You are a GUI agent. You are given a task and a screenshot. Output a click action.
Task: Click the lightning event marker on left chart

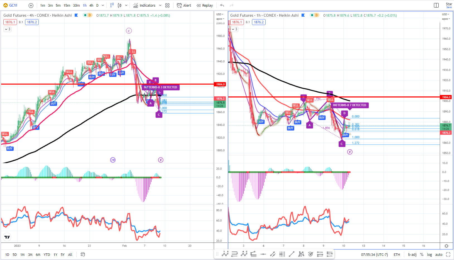[x=161, y=160]
